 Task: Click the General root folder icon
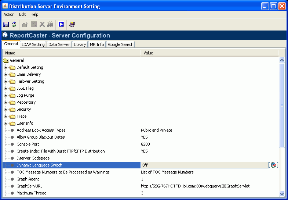(6, 60)
